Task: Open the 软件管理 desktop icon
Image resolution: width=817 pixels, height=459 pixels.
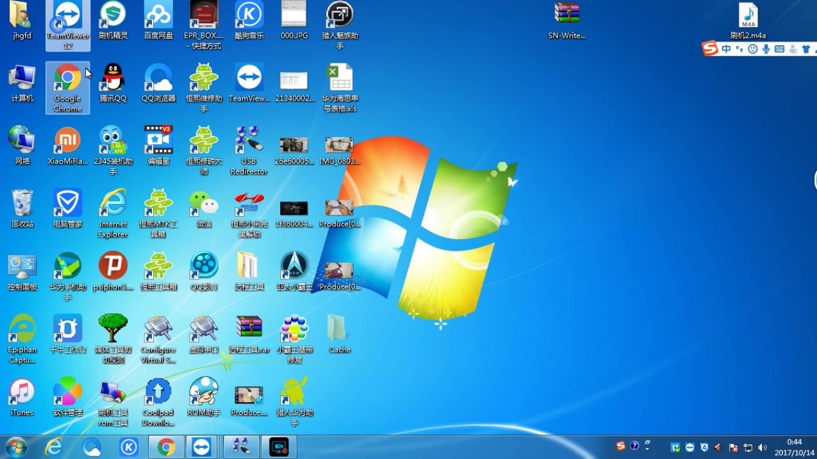Action: click(68, 397)
